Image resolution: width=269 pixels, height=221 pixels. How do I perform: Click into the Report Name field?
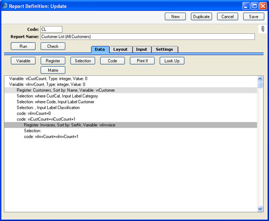coord(147,37)
